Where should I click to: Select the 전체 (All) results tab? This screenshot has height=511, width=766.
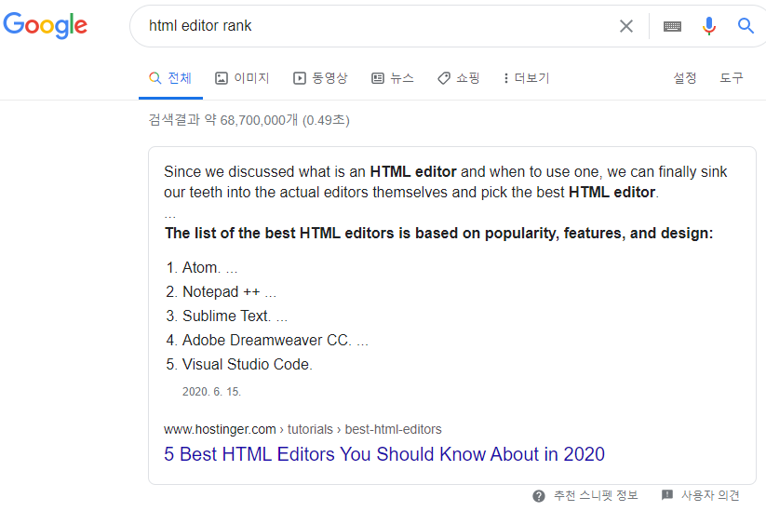(170, 78)
